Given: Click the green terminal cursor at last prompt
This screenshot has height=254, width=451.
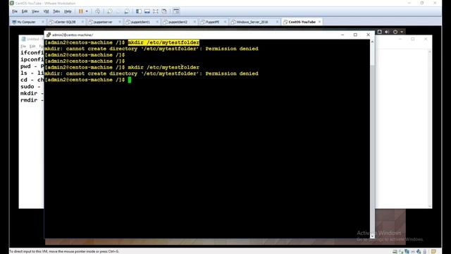Looking at the screenshot, I should (x=130, y=80).
